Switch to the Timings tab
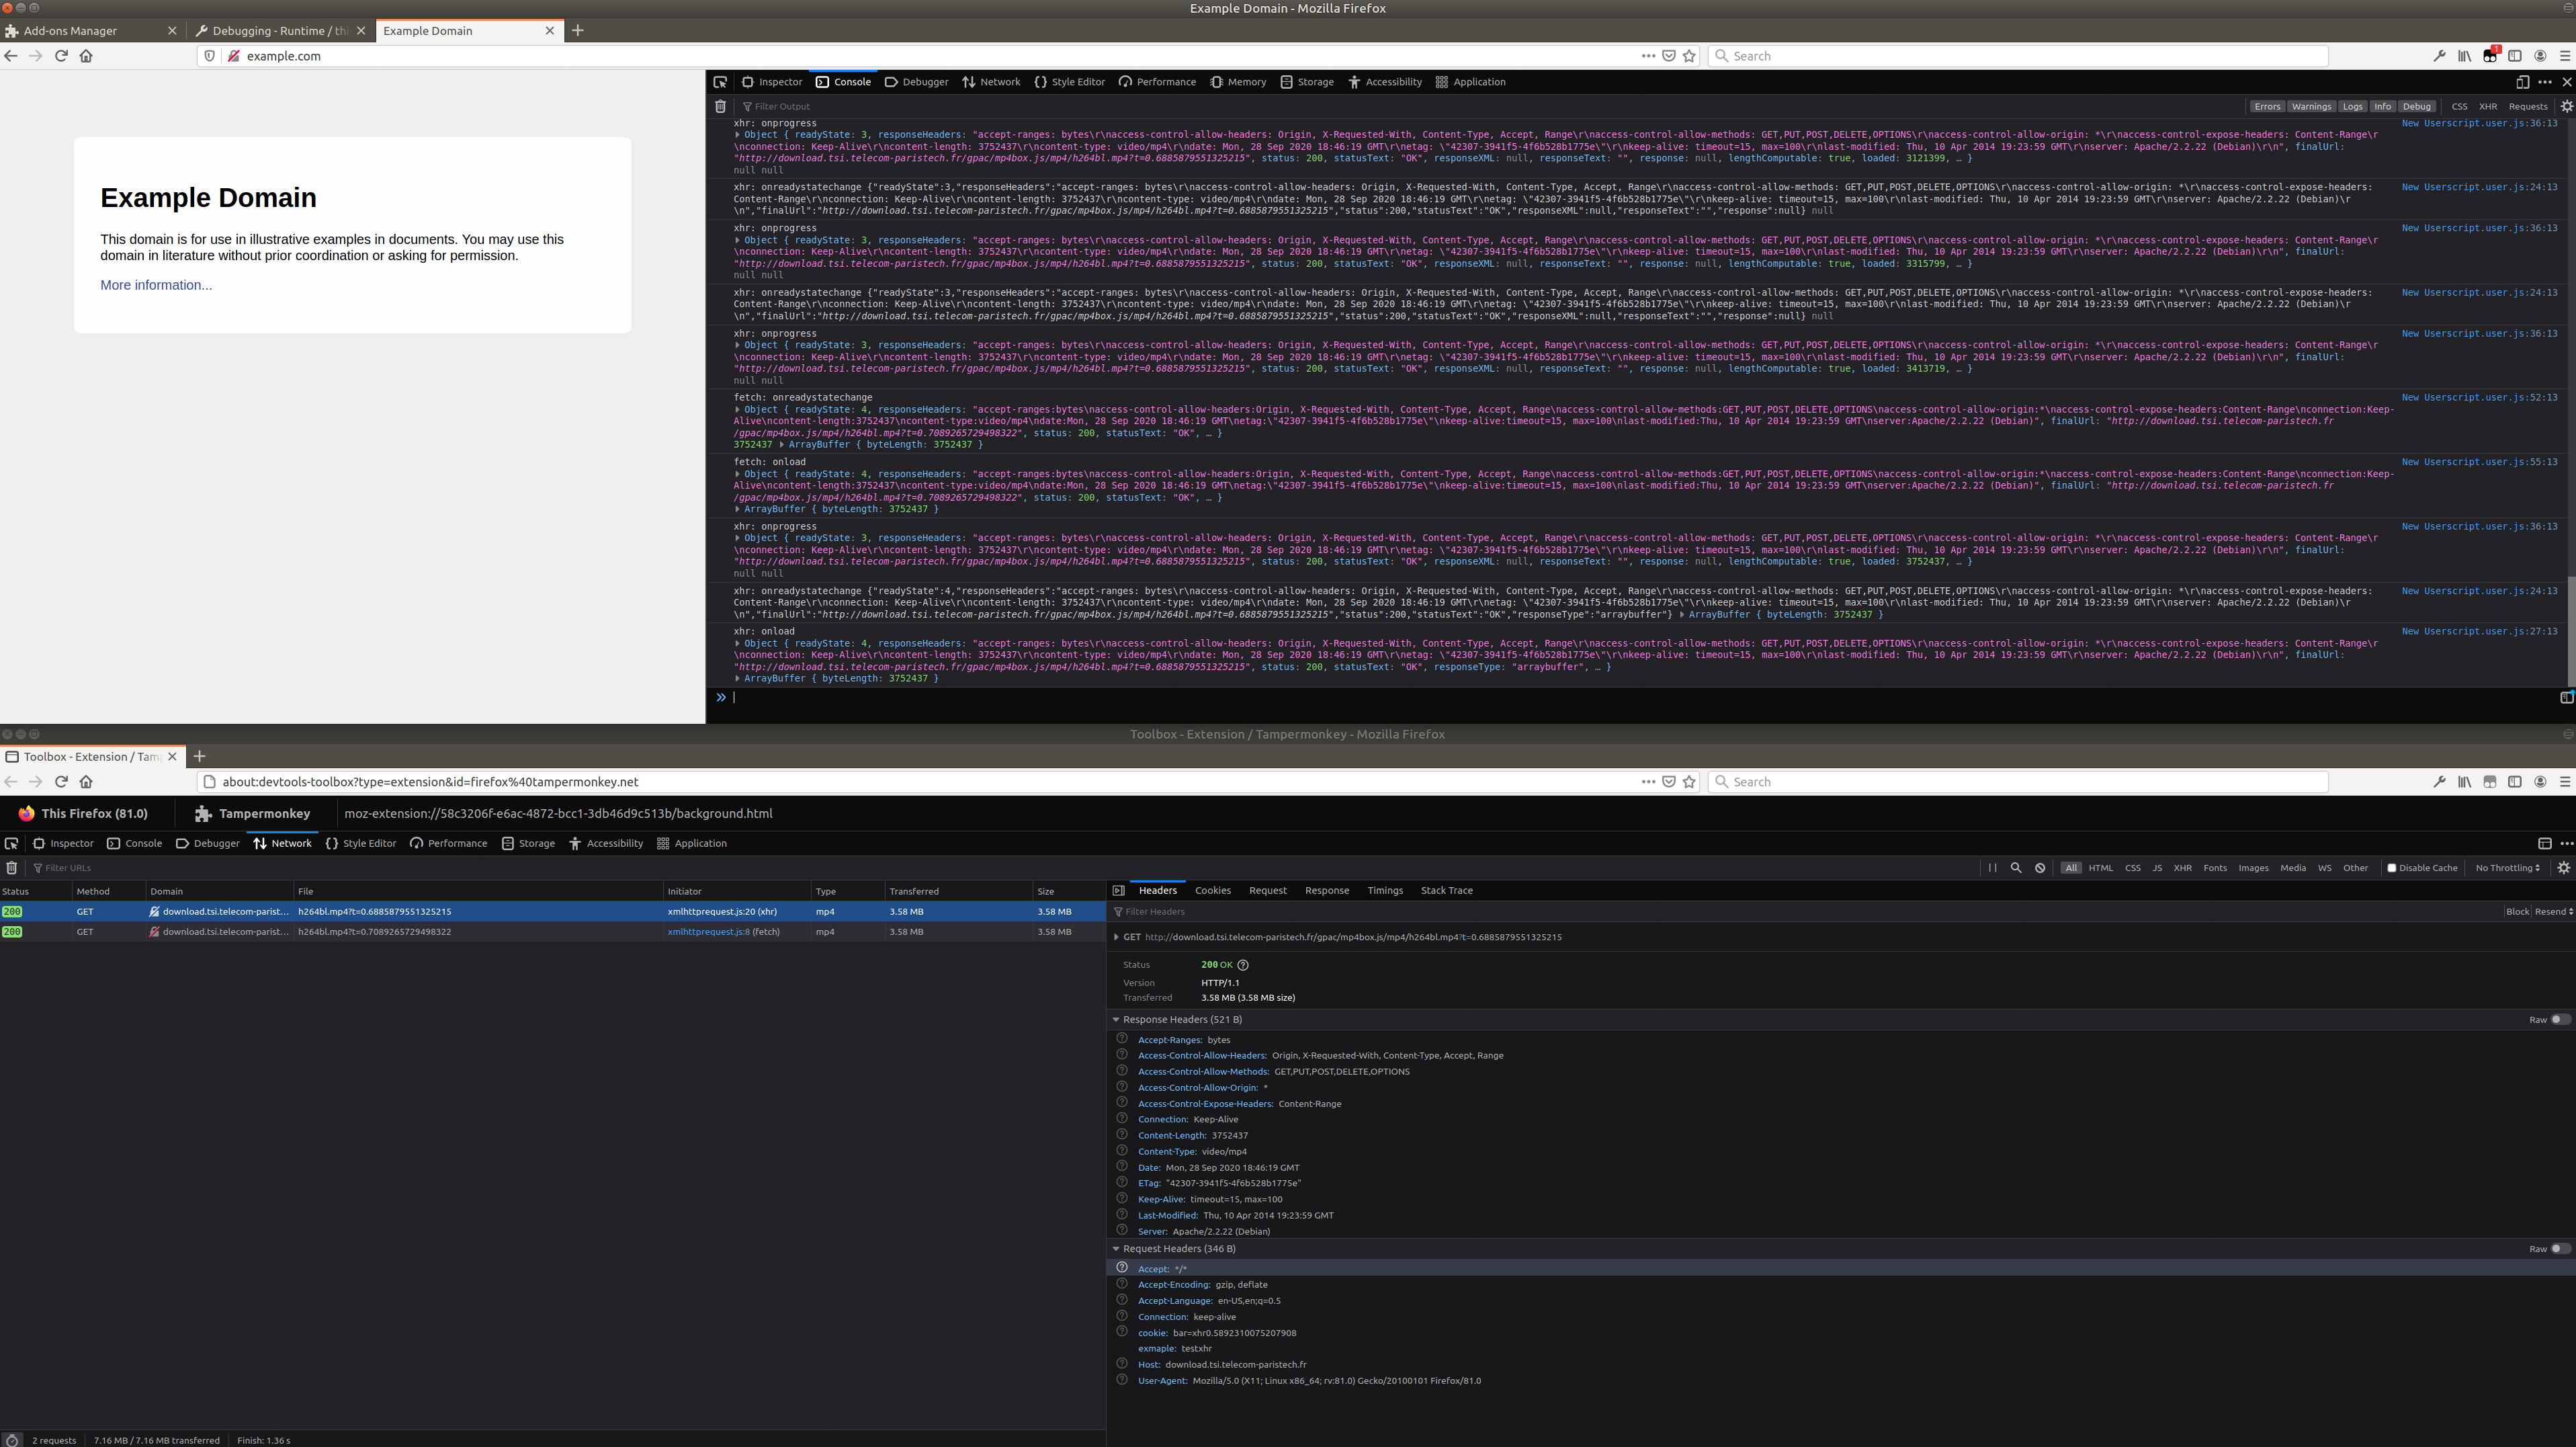 [x=1385, y=890]
